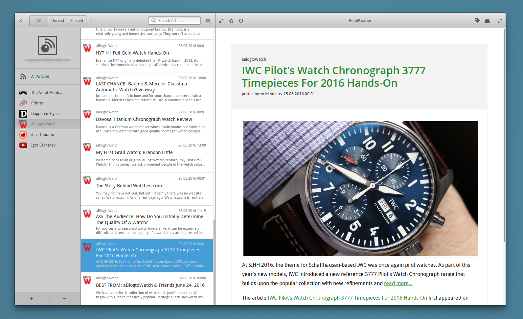Image resolution: width=523 pixels, height=319 pixels.
Task: Open HYT H1 Full Gold Watch article
Action: [147, 56]
